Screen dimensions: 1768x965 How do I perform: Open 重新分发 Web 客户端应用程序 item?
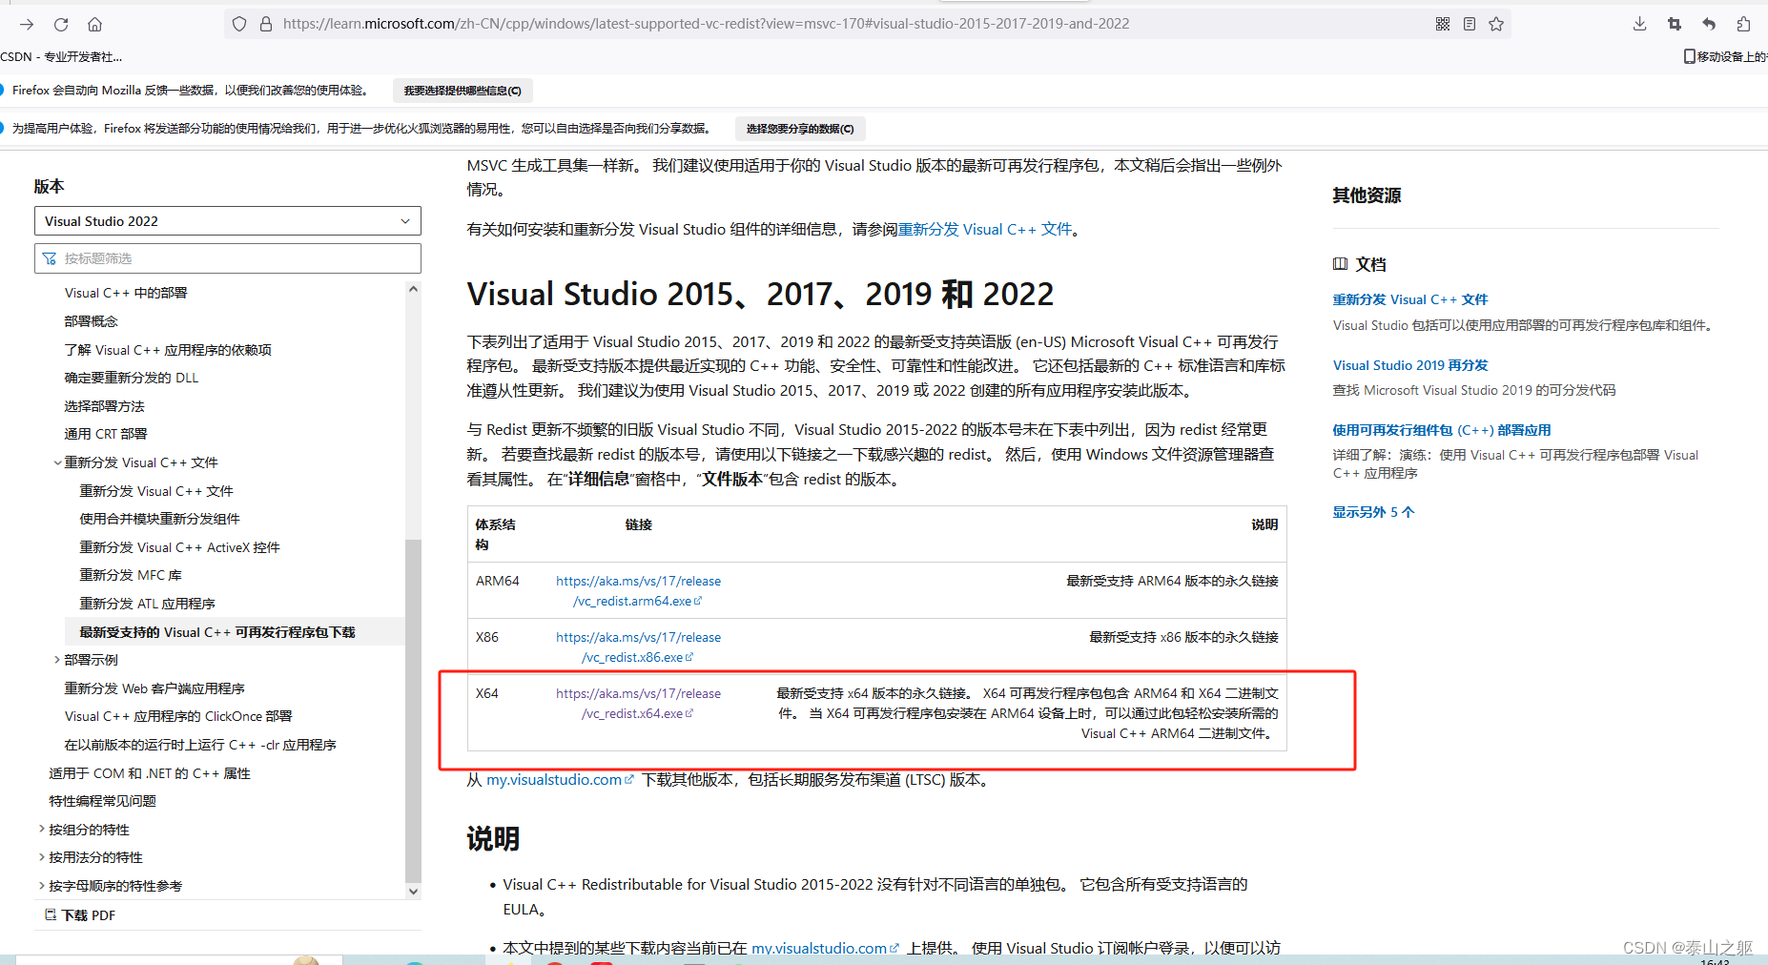point(154,688)
